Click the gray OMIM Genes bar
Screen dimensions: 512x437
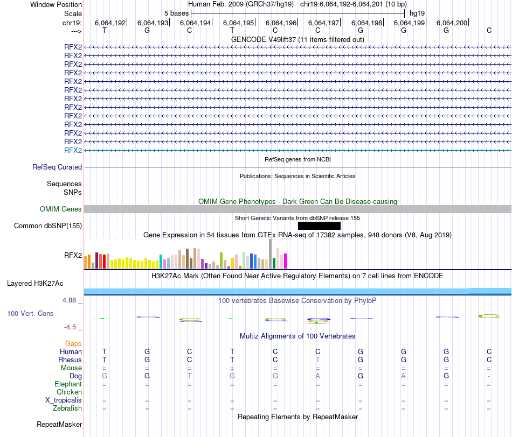coord(297,209)
